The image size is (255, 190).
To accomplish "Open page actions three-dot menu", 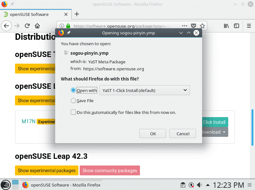I will point(185,26).
